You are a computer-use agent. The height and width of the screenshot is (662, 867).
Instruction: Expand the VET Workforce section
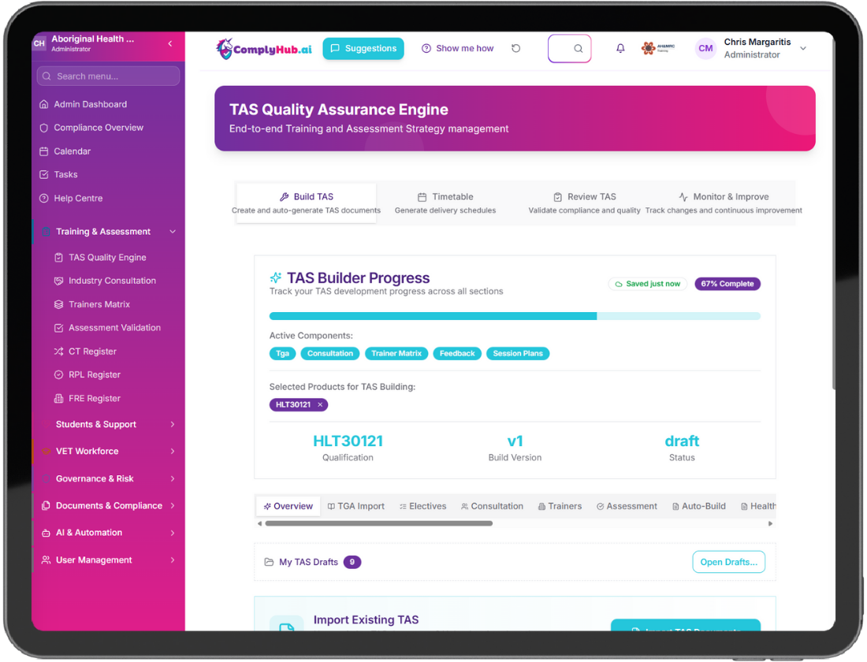pos(173,452)
